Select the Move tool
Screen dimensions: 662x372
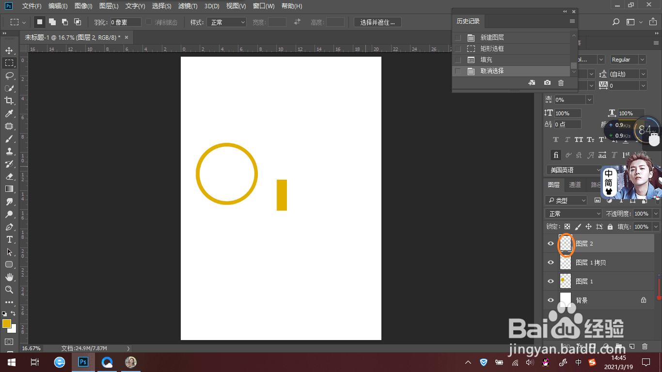9,50
